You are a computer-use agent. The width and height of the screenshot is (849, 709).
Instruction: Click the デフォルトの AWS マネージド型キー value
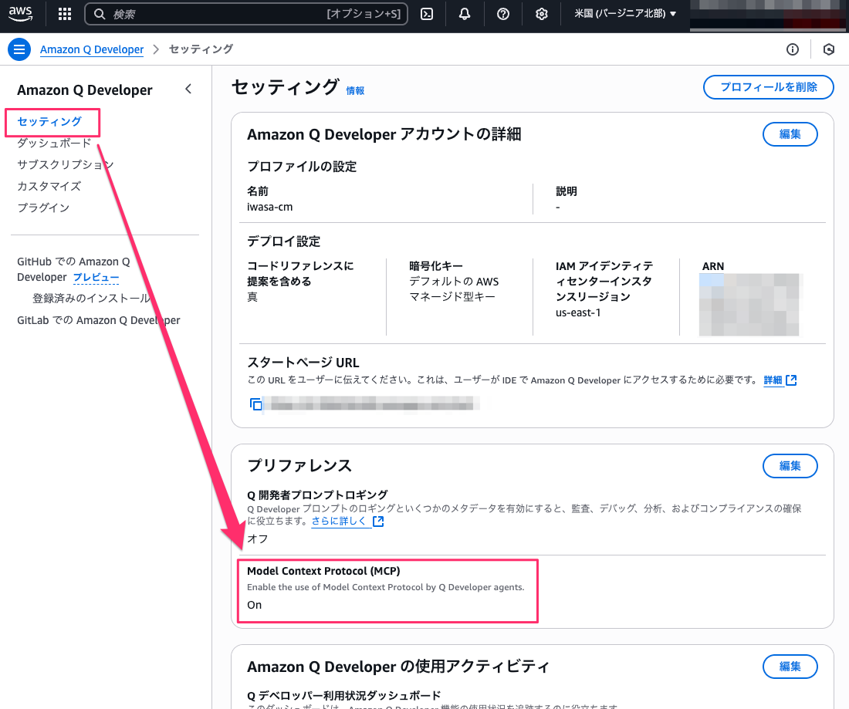click(454, 289)
